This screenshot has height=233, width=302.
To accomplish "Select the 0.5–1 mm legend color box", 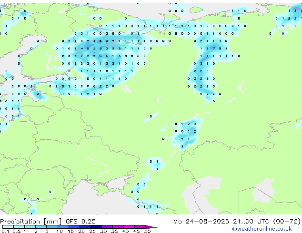I will pyautogui.click(x=19, y=227).
